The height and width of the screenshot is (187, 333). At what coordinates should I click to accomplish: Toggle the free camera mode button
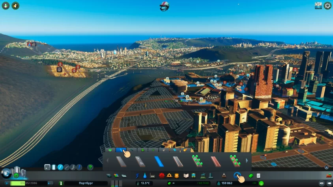(x=322, y=183)
